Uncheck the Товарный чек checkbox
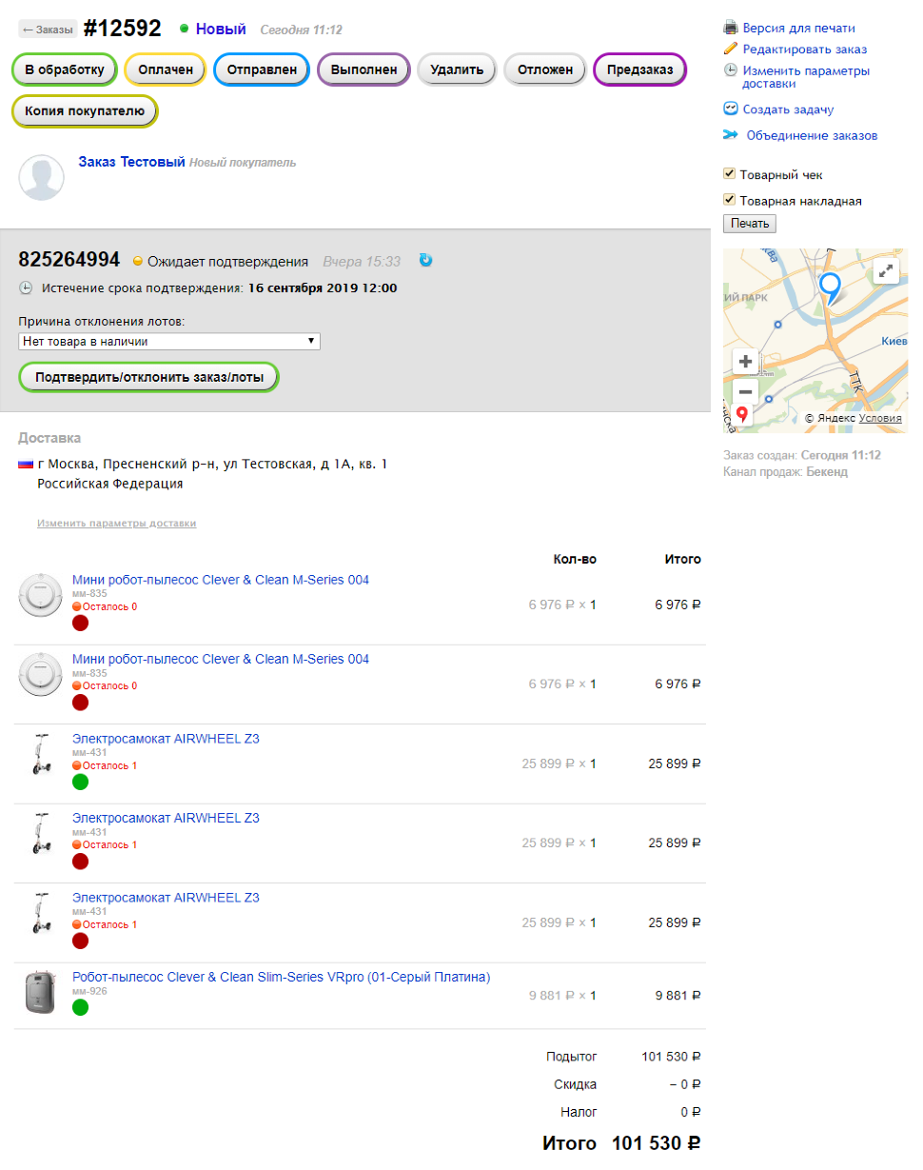The image size is (923, 1170). pyautogui.click(x=730, y=174)
